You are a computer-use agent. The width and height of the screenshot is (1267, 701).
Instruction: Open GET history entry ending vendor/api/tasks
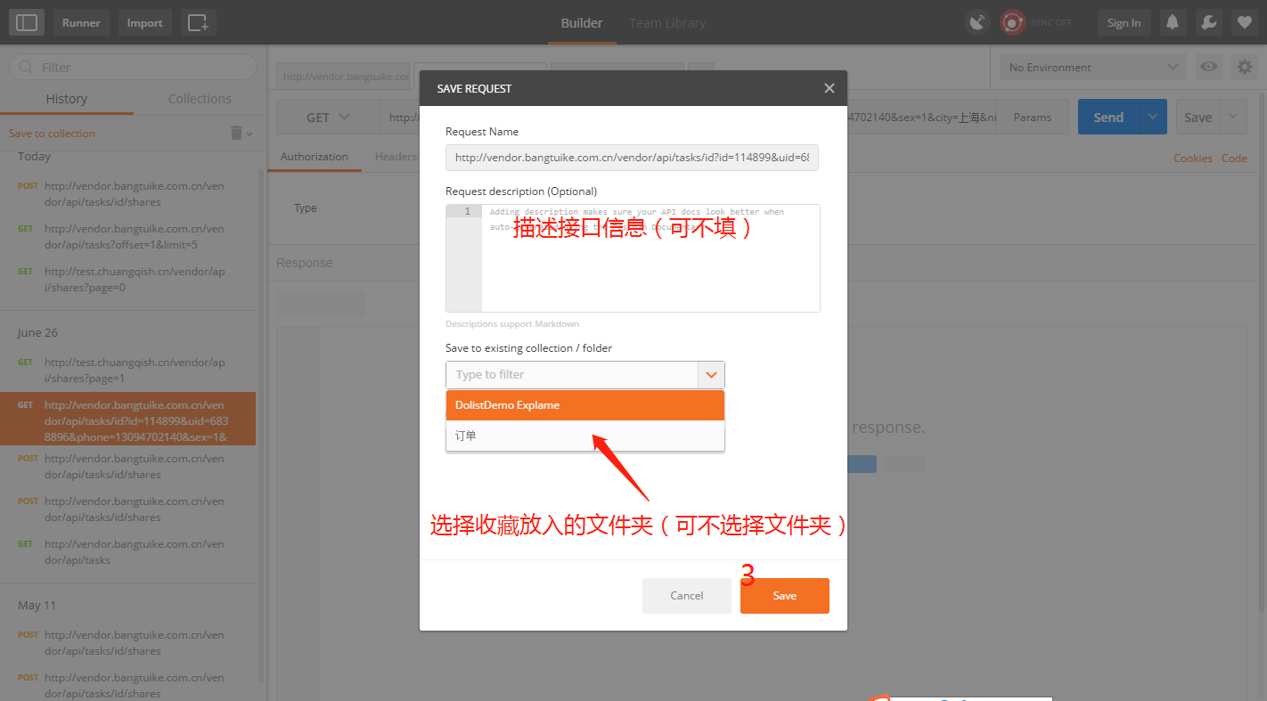pos(127,552)
